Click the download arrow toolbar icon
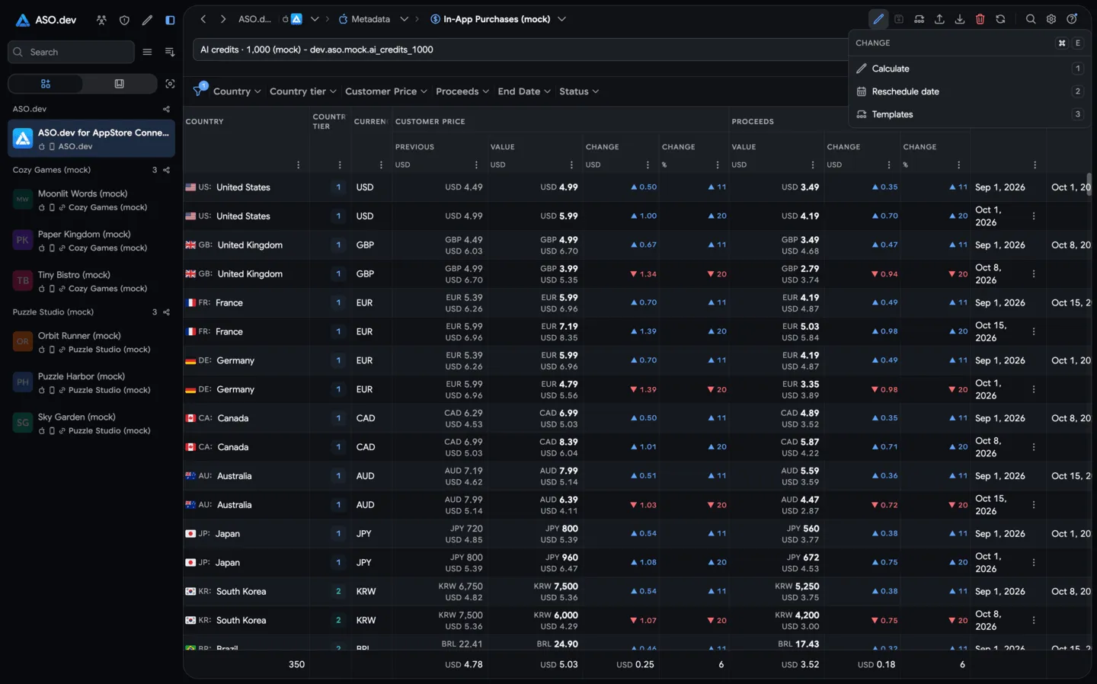Image resolution: width=1097 pixels, height=684 pixels. coord(960,19)
